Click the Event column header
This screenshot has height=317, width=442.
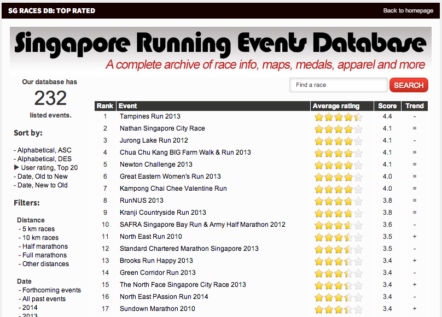[213, 106]
